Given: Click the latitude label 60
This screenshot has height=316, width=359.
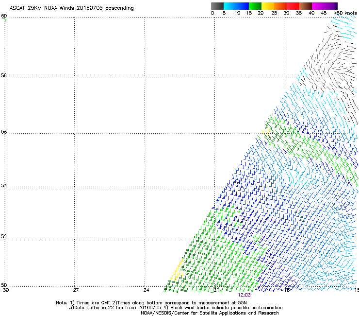Looking at the screenshot, I should coord(4,16).
